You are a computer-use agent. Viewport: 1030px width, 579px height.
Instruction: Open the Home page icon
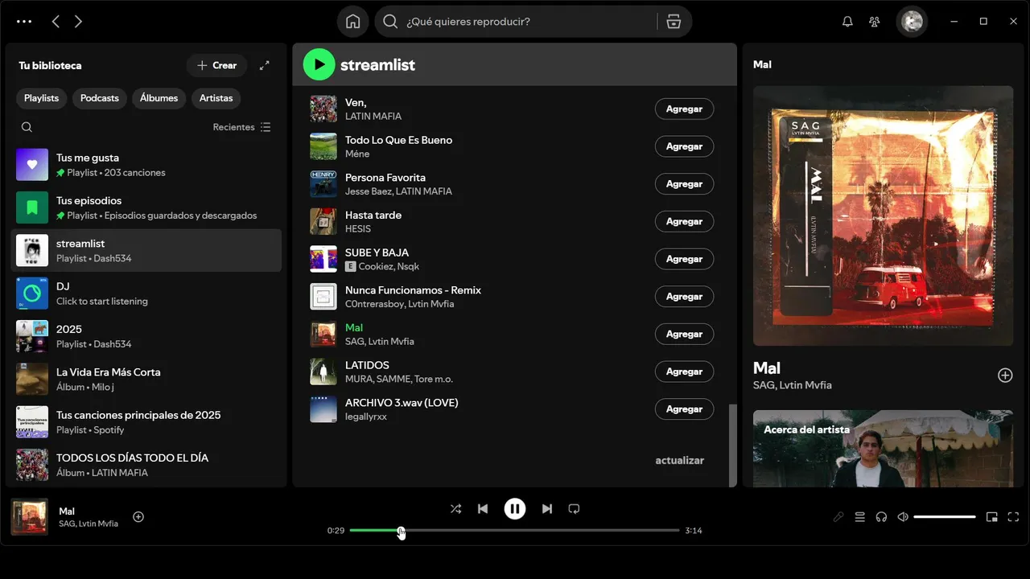pos(352,22)
